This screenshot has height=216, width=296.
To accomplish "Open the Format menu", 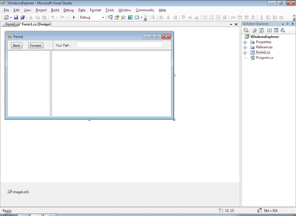I will coord(95,10).
